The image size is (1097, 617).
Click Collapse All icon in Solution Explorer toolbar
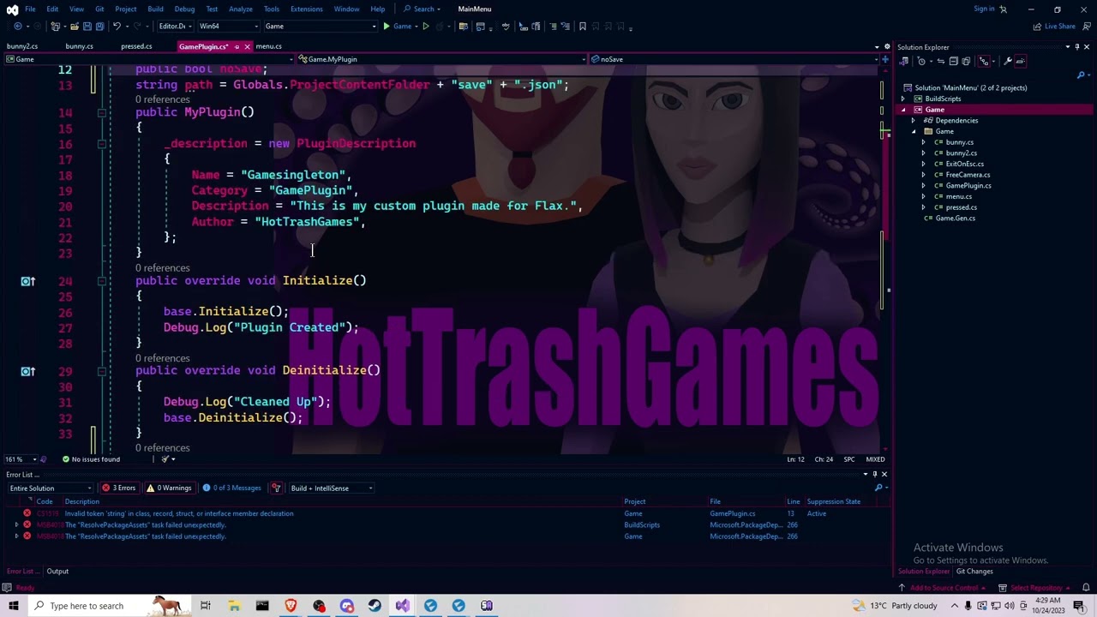pos(953,61)
